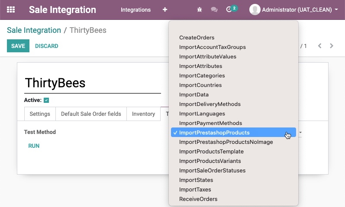Viewport: 345px width, 207px height.
Task: Open activities clock icon with badge 2
Action: click(232, 9)
